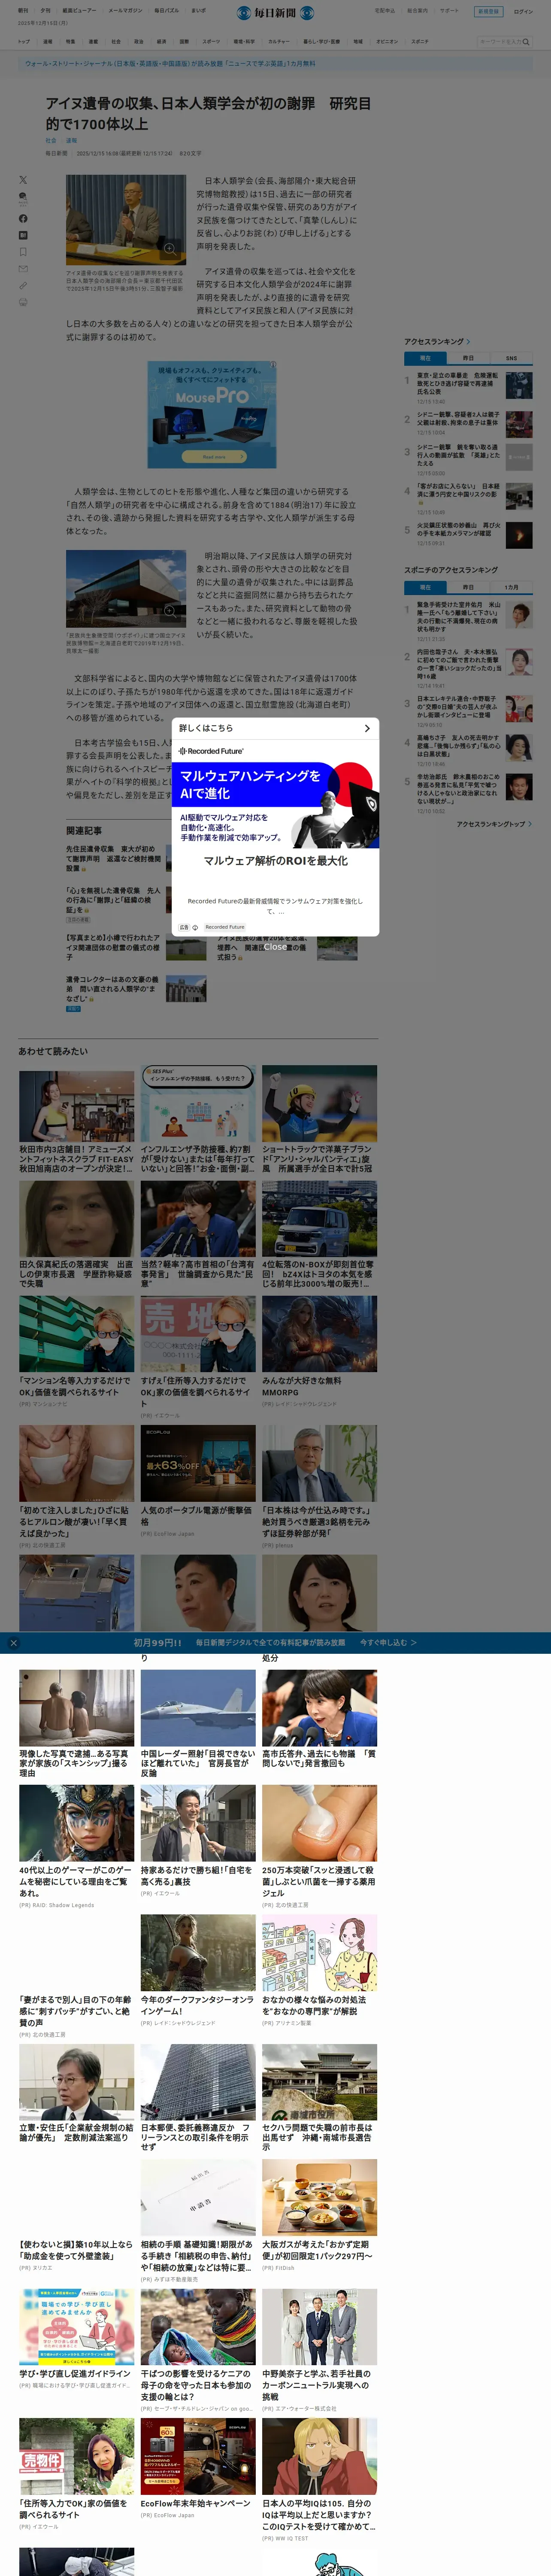This screenshot has height=2576, width=551.
Task: Click 社会 category tag under headline
Action: pyautogui.click(x=51, y=141)
